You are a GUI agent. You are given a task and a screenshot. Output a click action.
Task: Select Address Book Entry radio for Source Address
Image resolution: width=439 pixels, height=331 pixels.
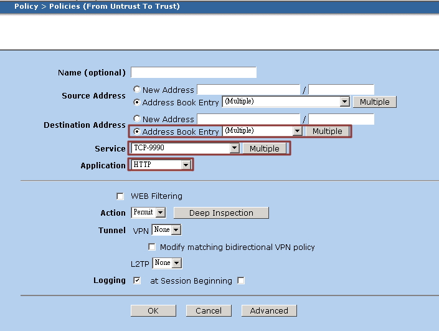[x=137, y=102]
